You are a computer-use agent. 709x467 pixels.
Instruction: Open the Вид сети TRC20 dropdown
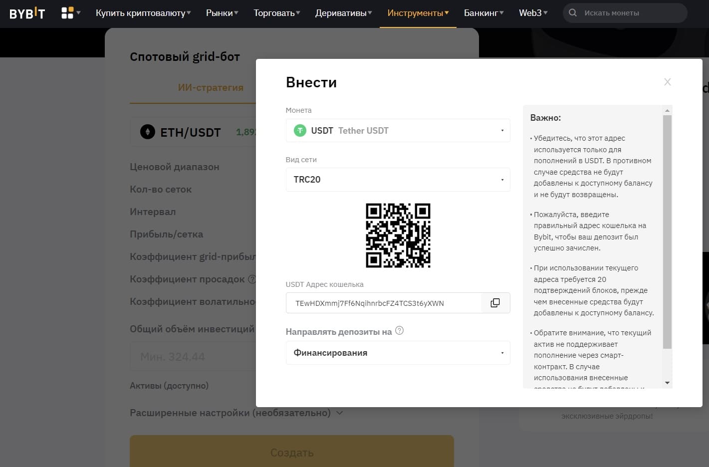398,180
